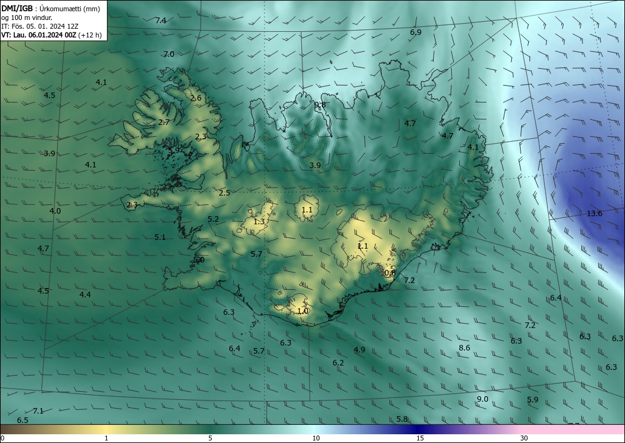The width and height of the screenshot is (625, 443).
Task: Click the 2.5 value label
Action: click(x=225, y=193)
